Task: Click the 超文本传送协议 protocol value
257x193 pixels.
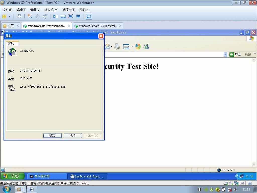Action: tap(31, 71)
